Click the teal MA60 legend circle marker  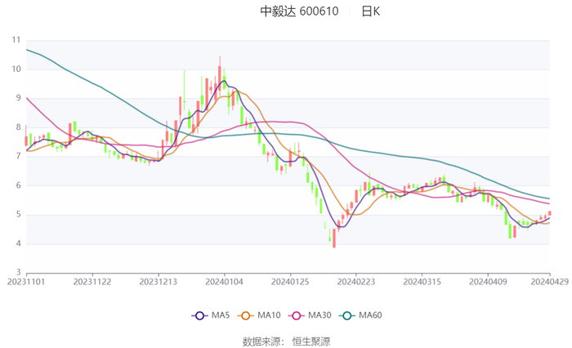coord(347,315)
